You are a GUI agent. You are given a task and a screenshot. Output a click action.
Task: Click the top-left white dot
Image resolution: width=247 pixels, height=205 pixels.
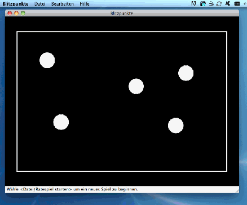pos(47,60)
